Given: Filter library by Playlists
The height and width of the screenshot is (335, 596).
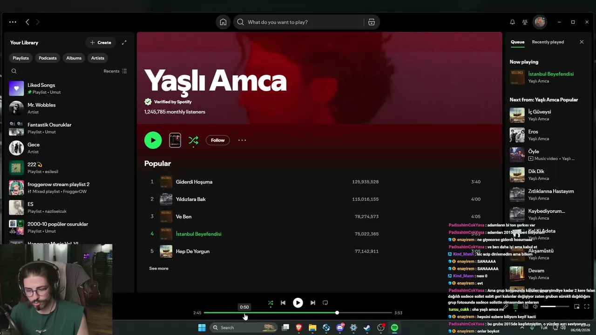Looking at the screenshot, I should (20, 58).
